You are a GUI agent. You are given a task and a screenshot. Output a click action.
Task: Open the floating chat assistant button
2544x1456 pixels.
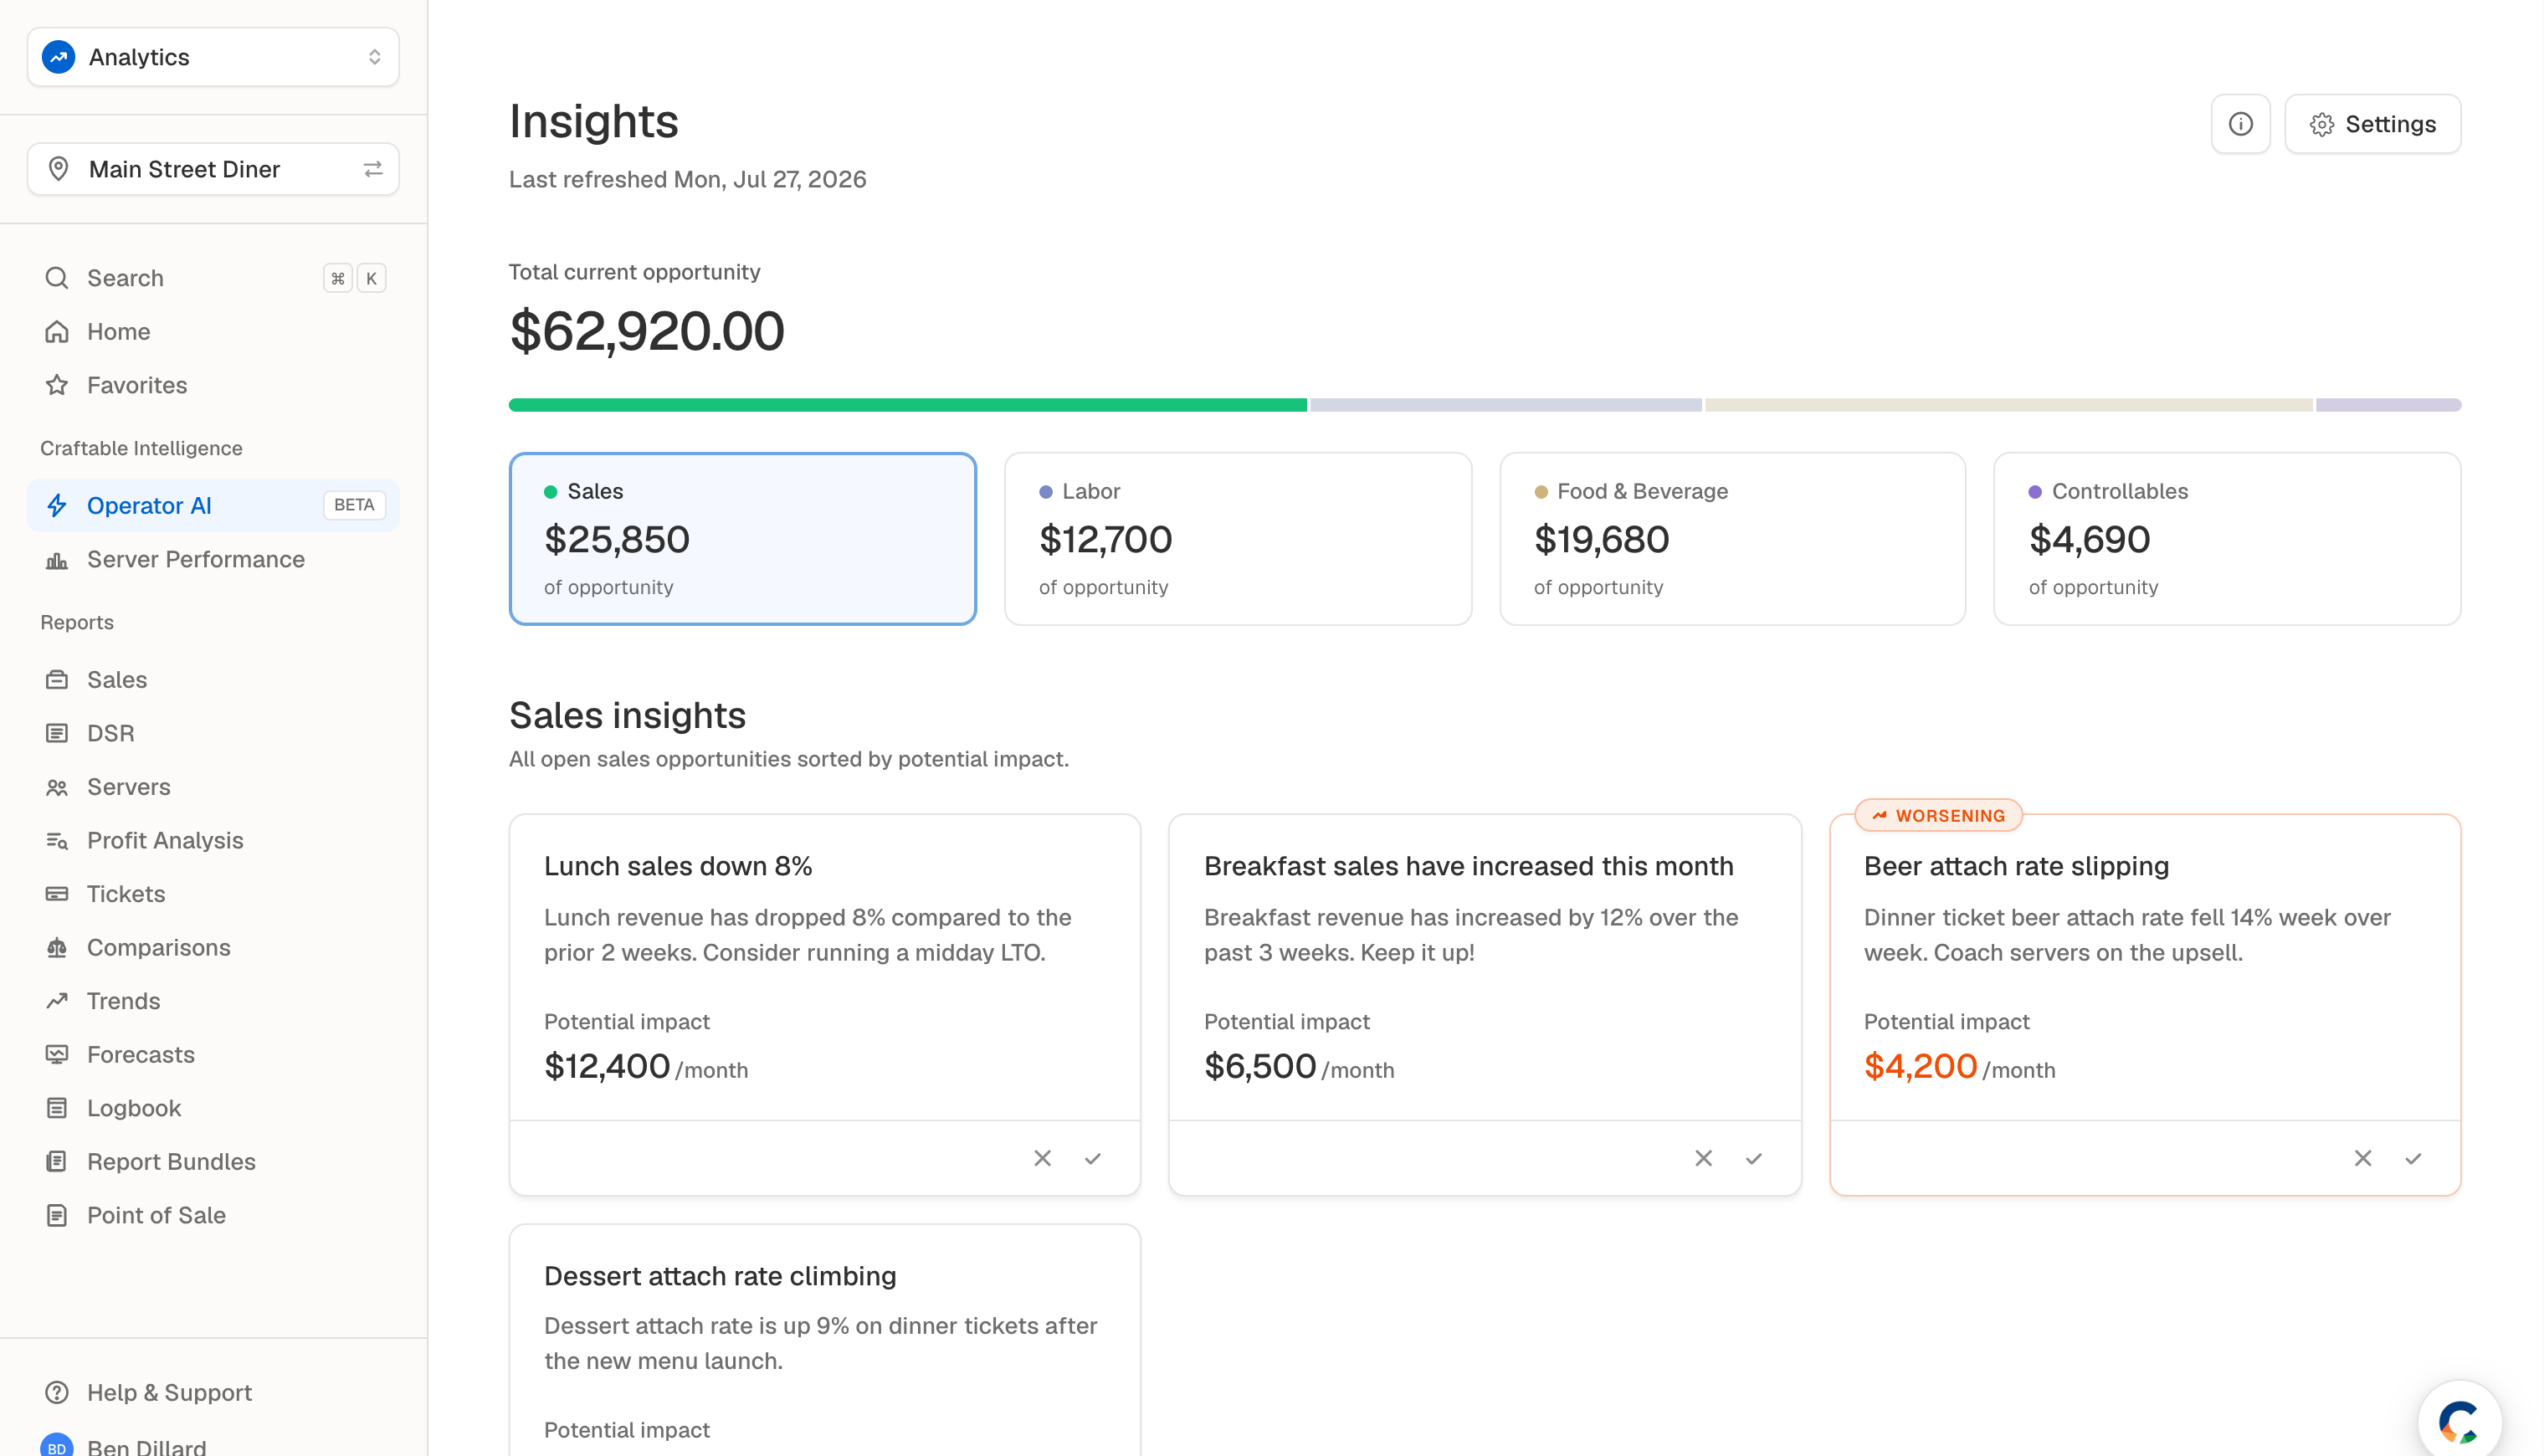click(x=2460, y=1420)
